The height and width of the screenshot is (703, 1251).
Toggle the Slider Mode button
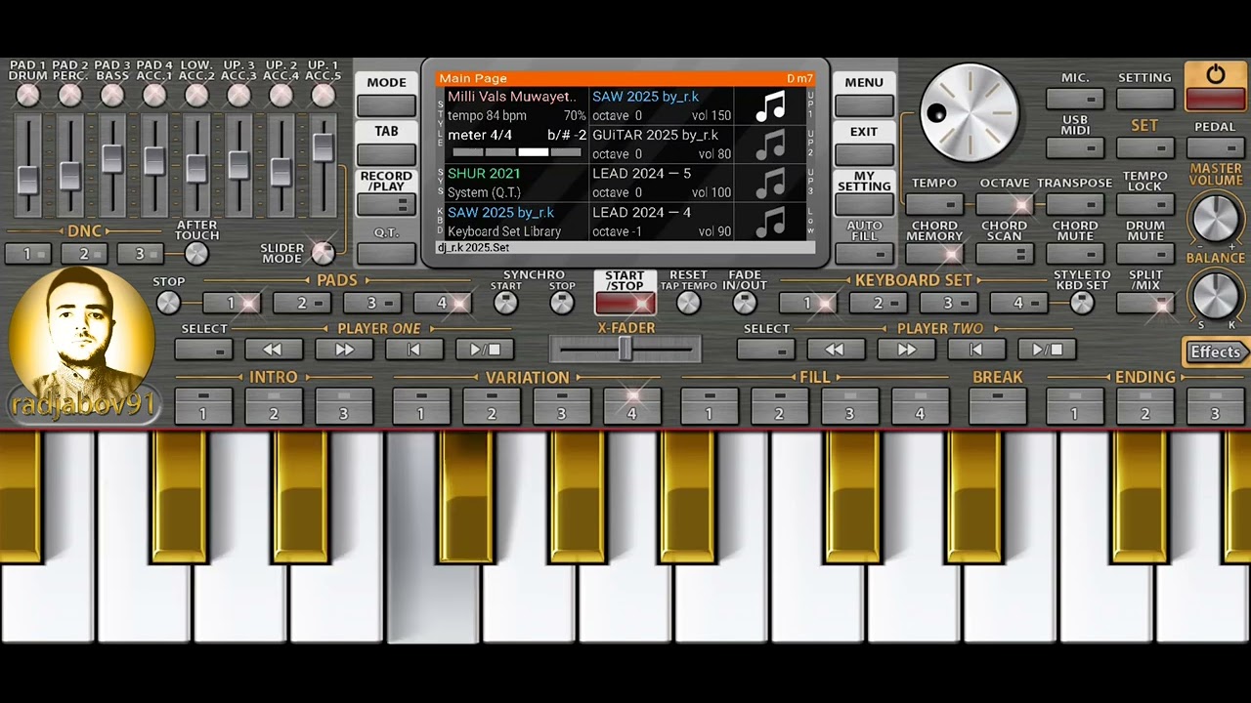323,252
